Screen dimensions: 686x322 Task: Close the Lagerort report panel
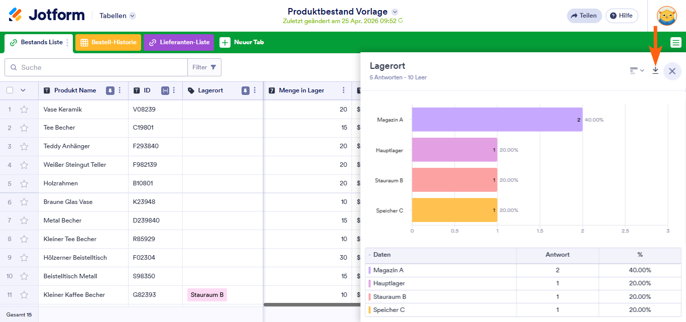[x=672, y=71]
